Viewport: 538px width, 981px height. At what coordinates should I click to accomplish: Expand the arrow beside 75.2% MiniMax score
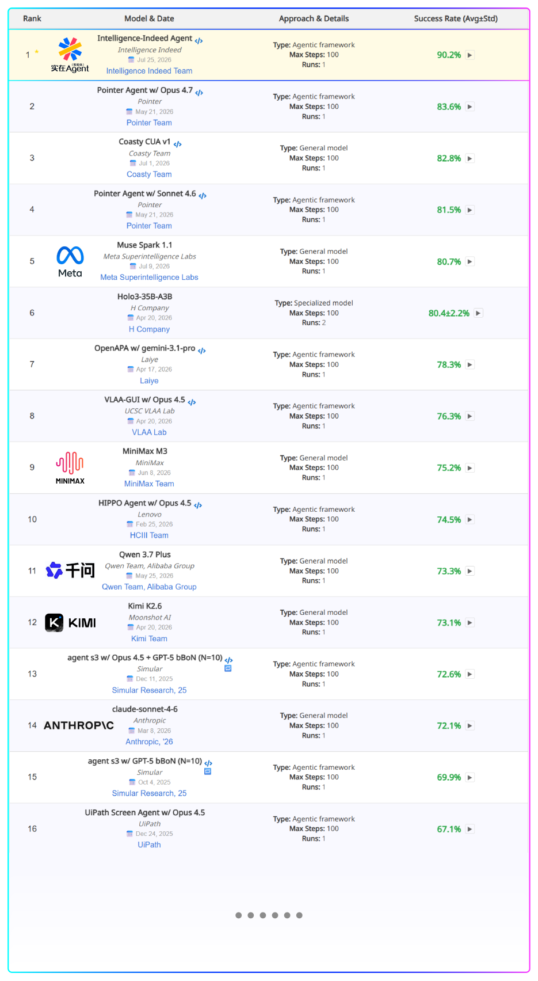[x=470, y=468]
